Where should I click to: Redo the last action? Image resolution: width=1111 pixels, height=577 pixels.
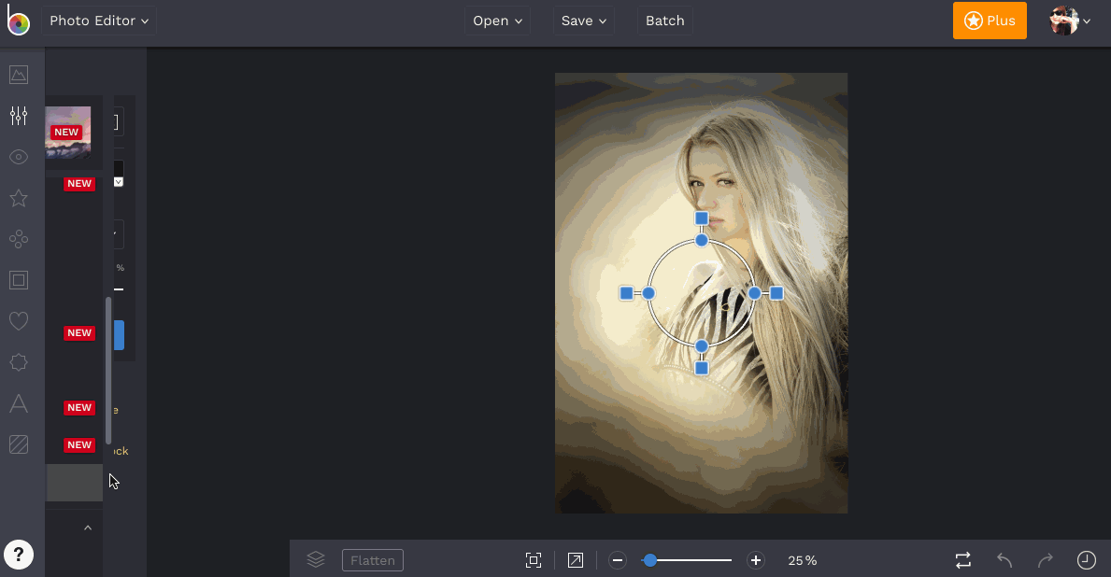[1045, 561]
